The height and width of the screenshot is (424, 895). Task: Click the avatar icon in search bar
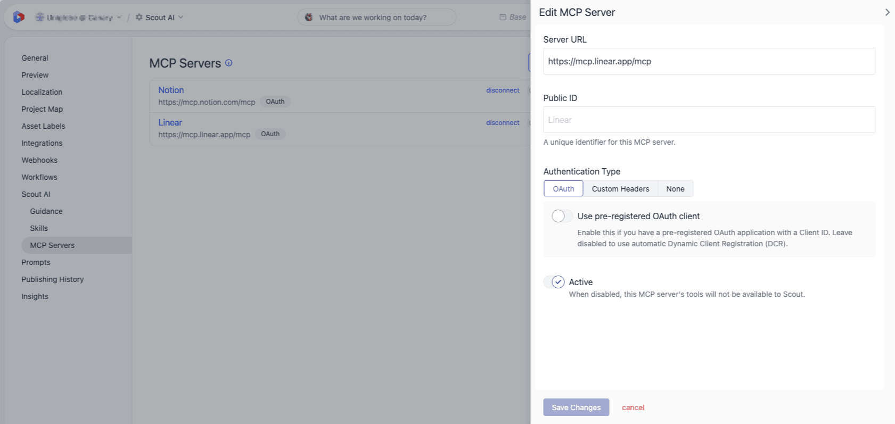coord(309,17)
